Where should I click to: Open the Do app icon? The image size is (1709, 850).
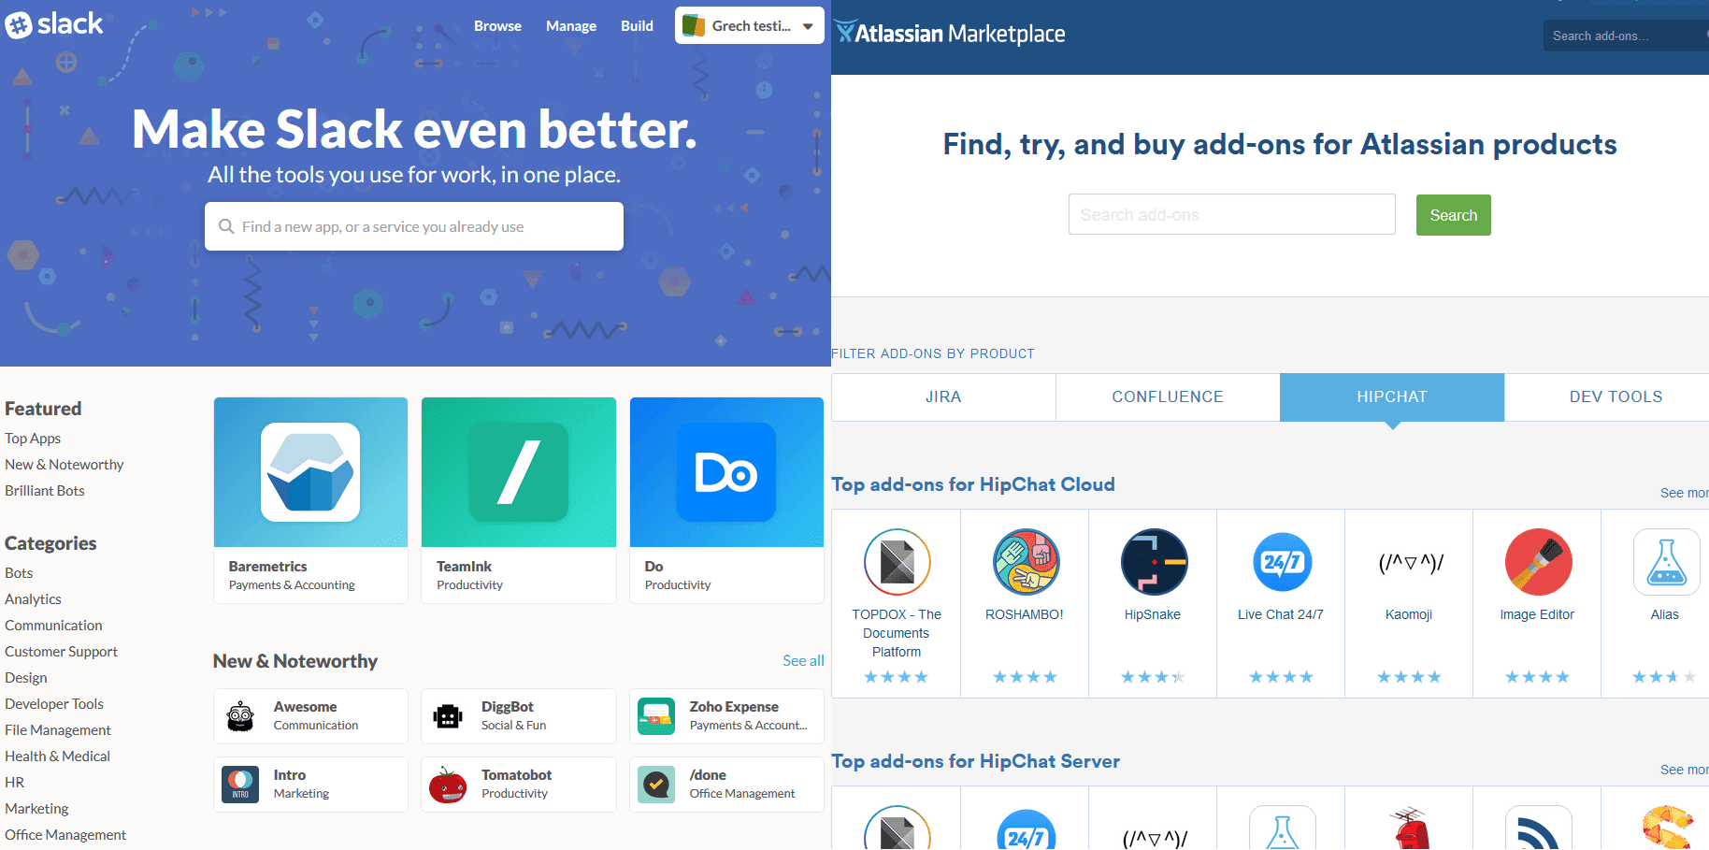point(726,472)
